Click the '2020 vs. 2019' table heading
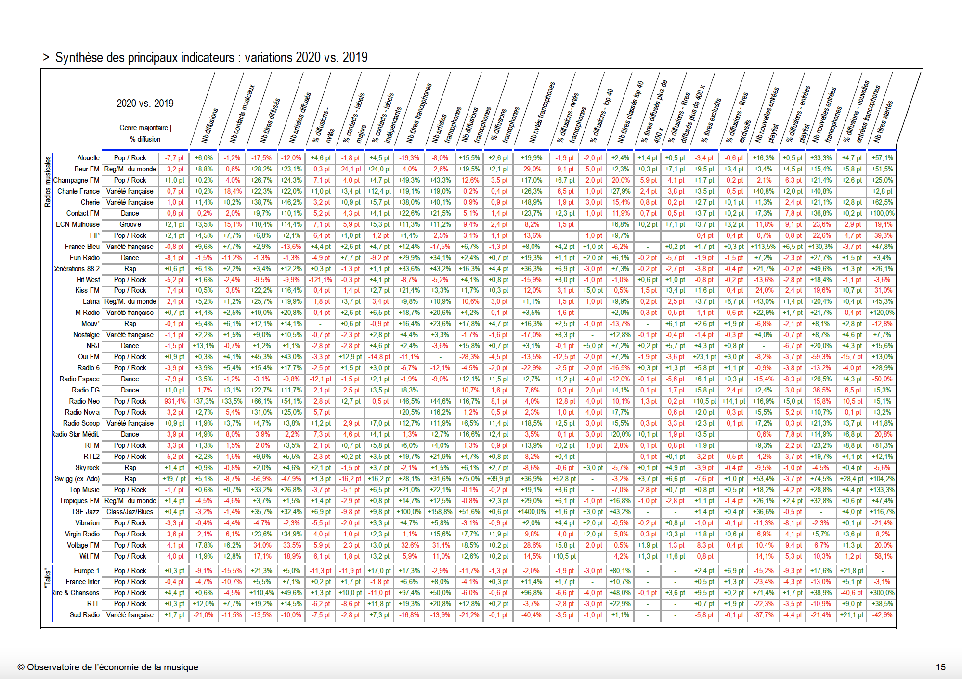962x679 pixels. [145, 104]
